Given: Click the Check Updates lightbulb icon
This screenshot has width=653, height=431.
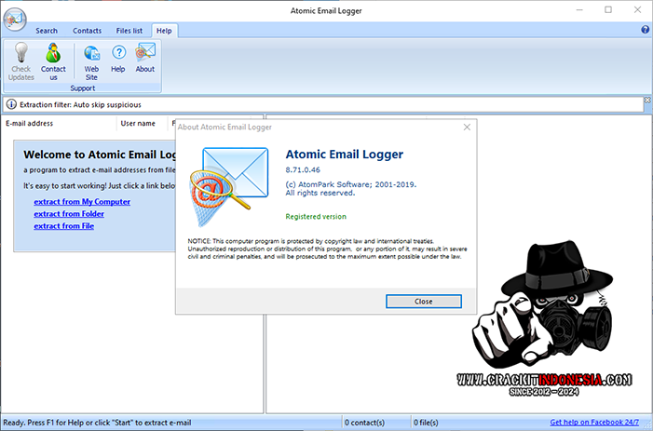Looking at the screenshot, I should click(20, 54).
